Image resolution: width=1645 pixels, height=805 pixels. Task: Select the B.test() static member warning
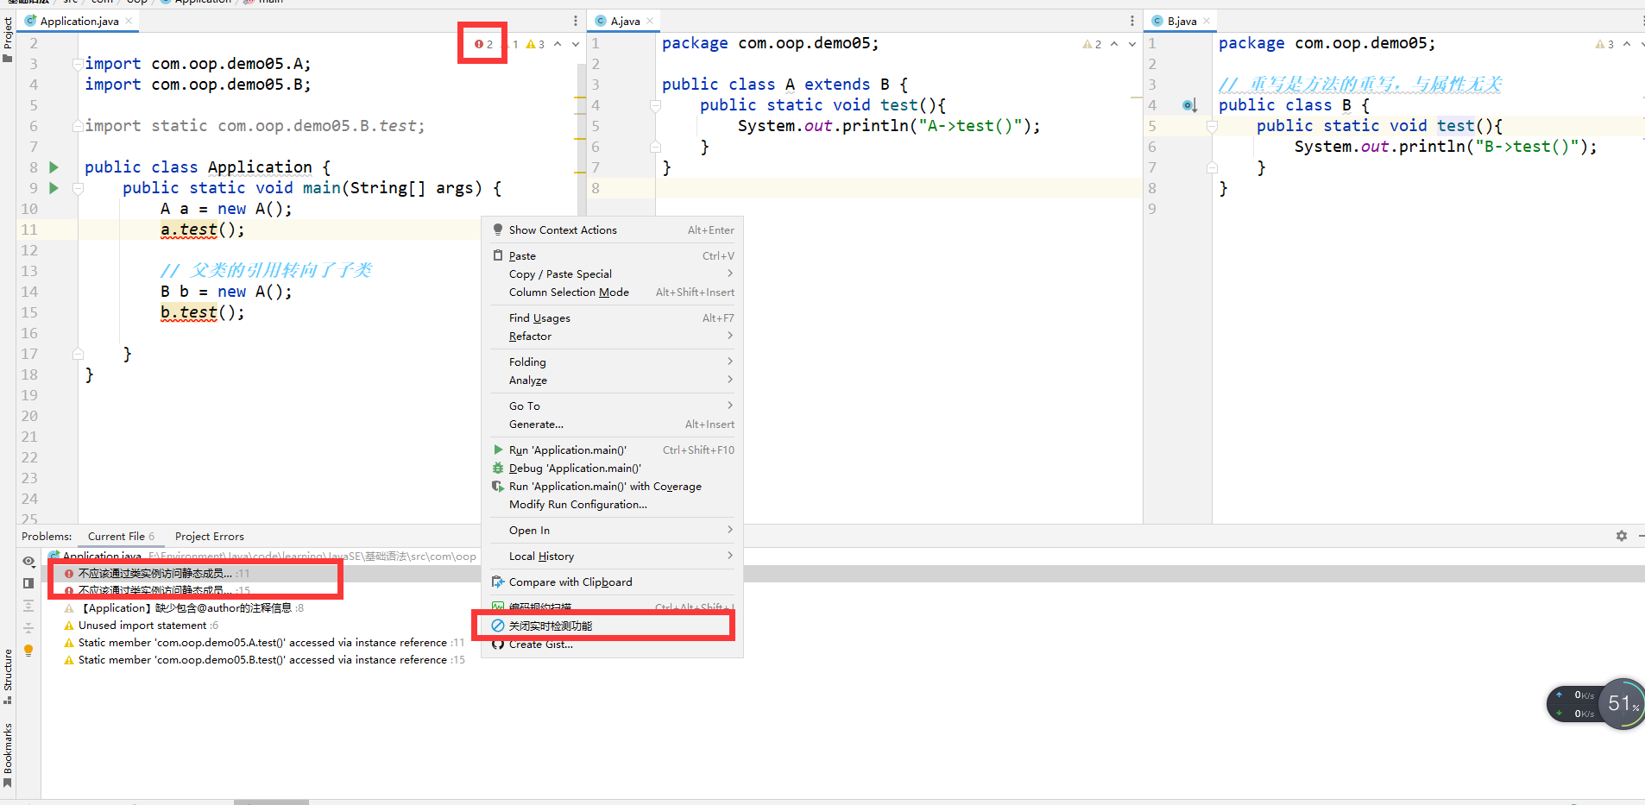(264, 660)
